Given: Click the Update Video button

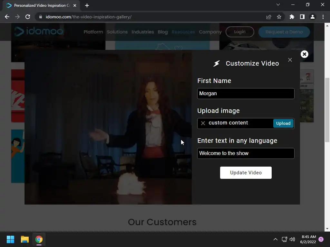Looking at the screenshot, I should tap(246, 173).
